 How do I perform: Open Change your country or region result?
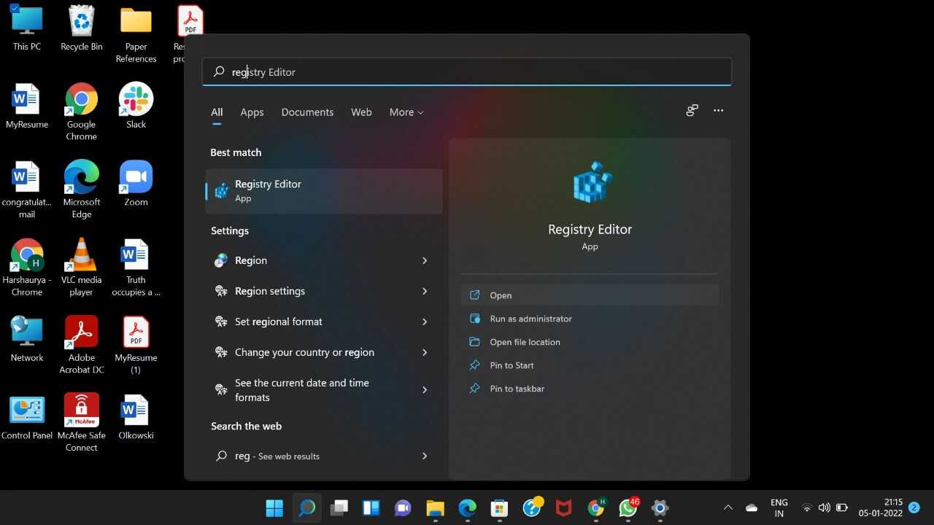pos(324,352)
